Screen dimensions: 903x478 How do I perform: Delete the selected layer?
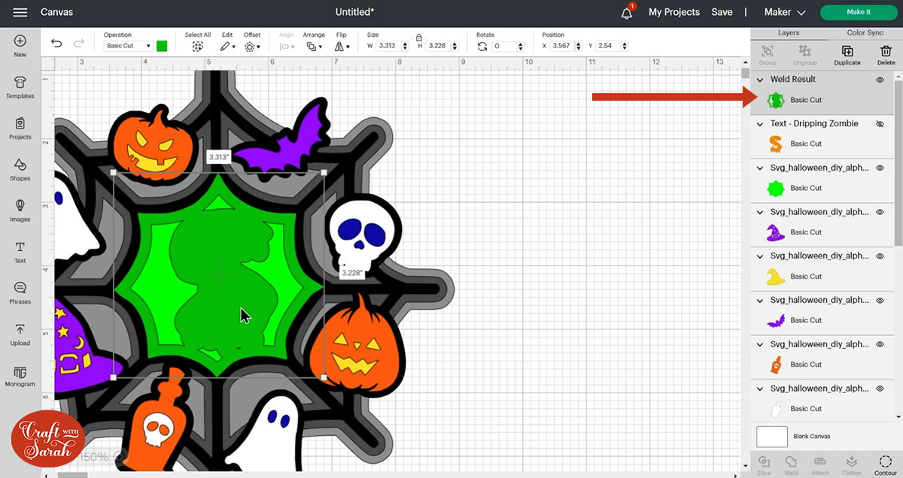pos(886,55)
